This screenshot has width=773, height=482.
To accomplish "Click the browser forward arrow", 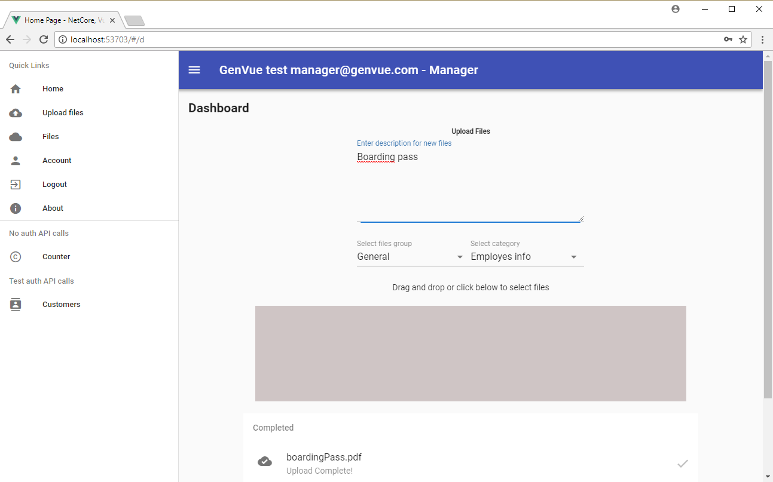I will (x=26, y=39).
